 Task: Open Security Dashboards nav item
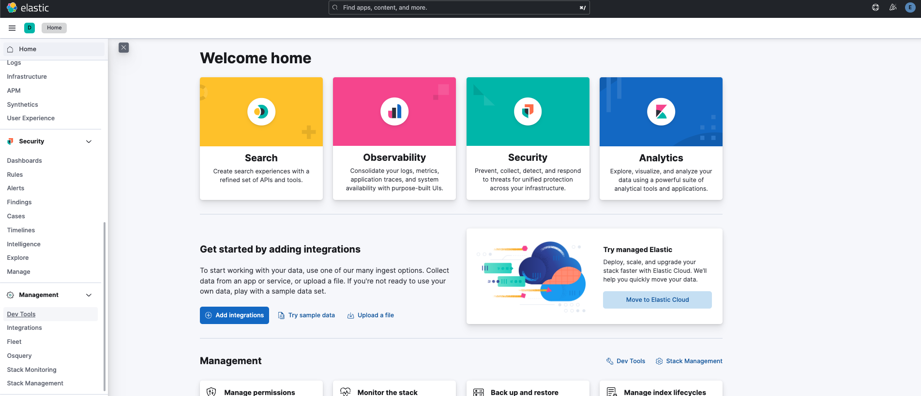click(24, 161)
